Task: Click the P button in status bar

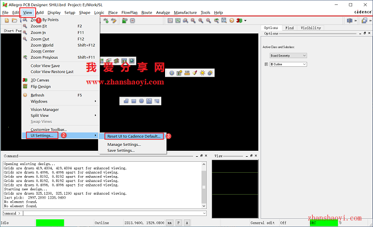Action: click(178, 223)
